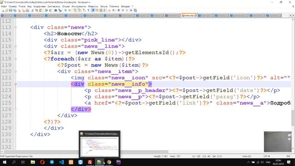Open the Кодировки menu
Viewport: 295px width, 166px height.
click(x=40, y=6)
